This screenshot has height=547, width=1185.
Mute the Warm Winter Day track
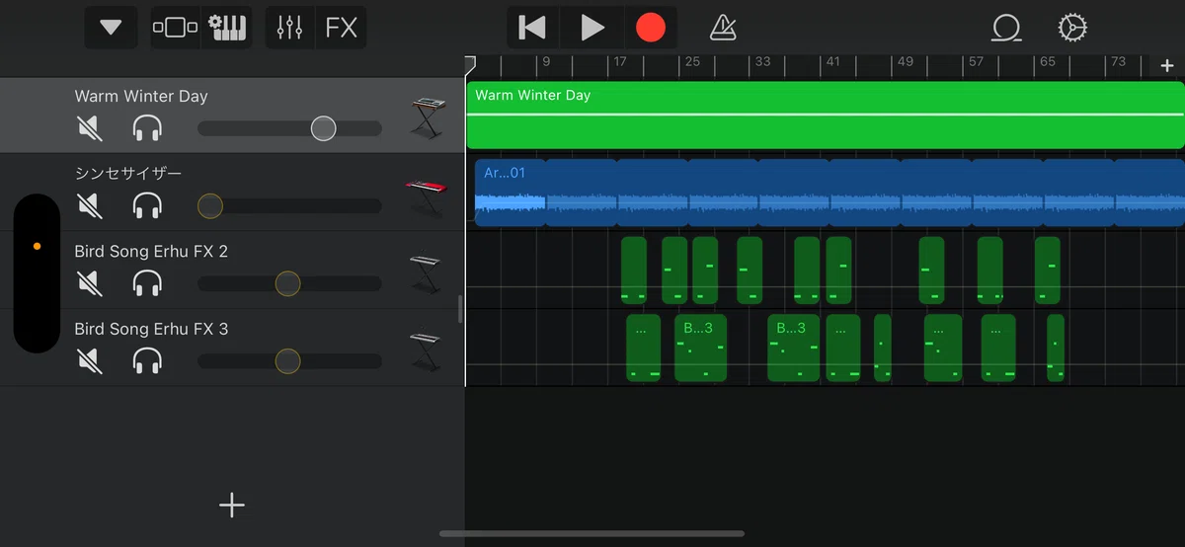point(90,128)
